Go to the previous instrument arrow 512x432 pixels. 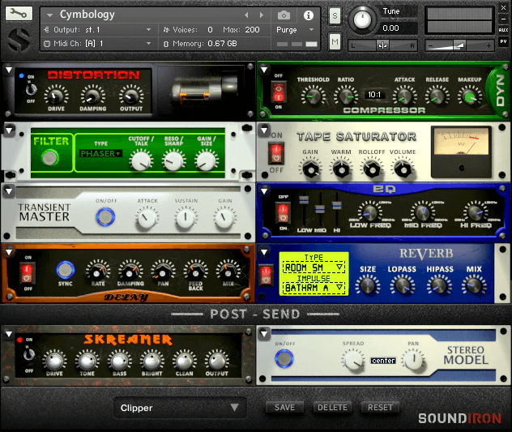tap(246, 15)
